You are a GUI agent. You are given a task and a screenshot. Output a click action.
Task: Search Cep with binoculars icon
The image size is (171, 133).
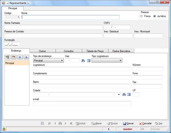pos(83,61)
